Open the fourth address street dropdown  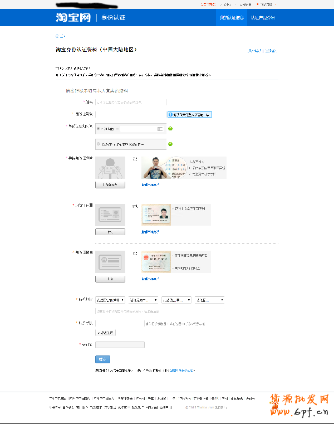(x=210, y=300)
